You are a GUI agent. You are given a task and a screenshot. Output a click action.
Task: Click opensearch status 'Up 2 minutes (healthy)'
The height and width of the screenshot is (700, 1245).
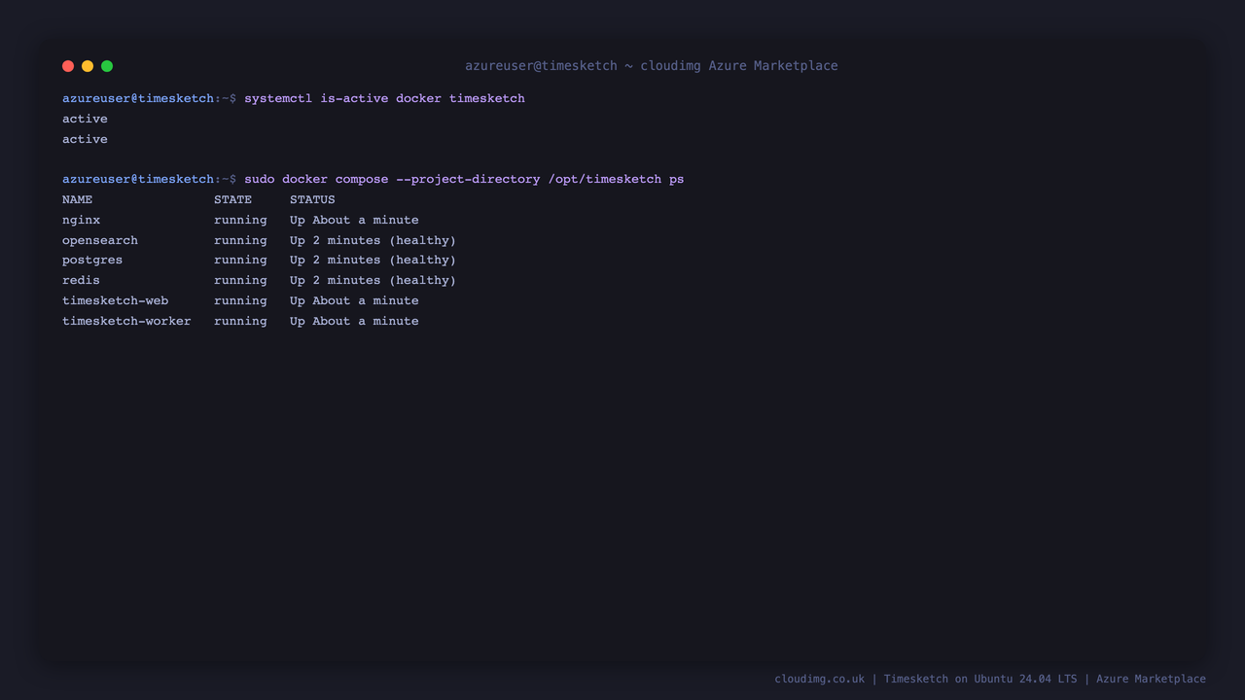coord(373,240)
